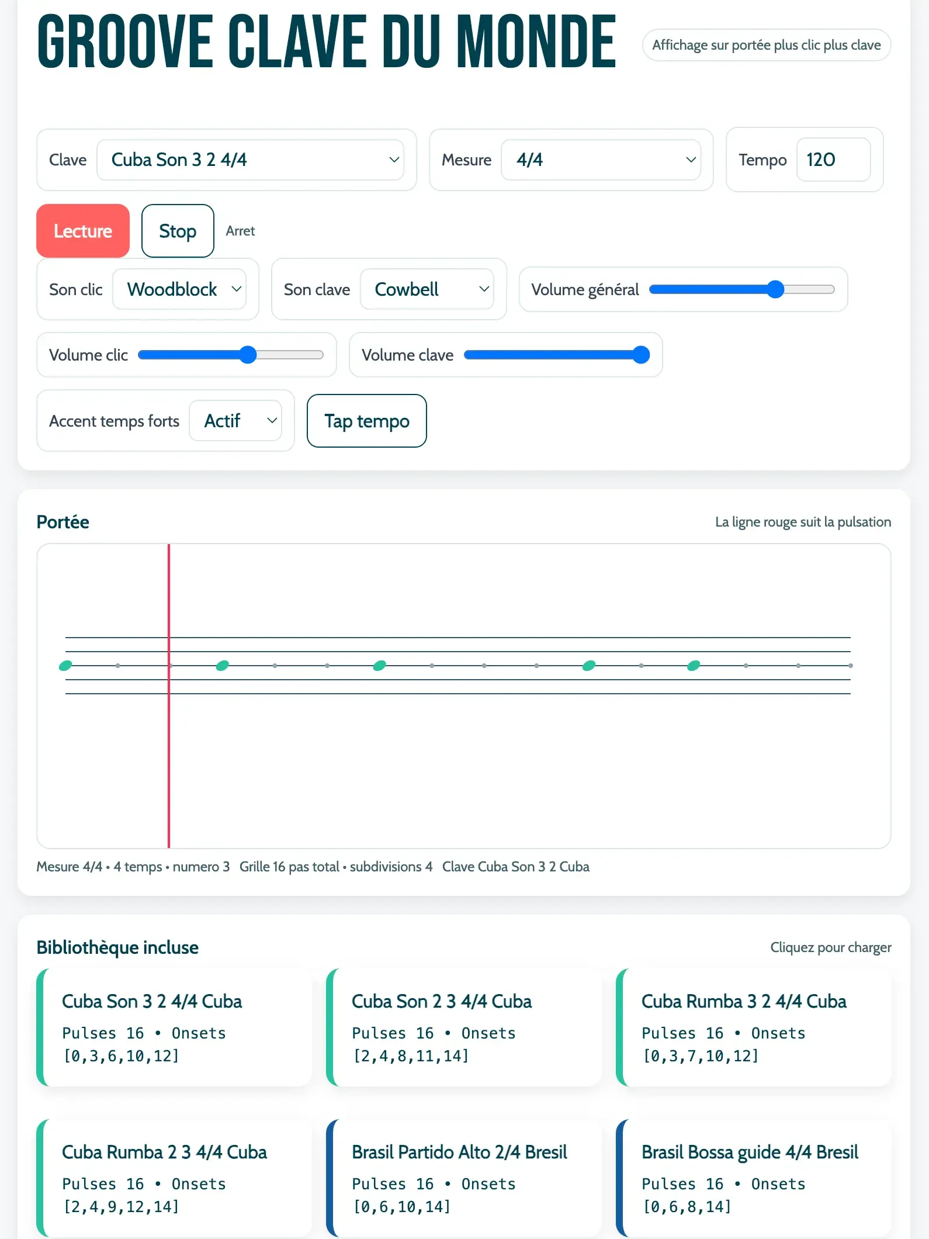This screenshot has width=929, height=1239.
Task: Open the Son clave Cowbell dropdown
Action: [x=427, y=289]
